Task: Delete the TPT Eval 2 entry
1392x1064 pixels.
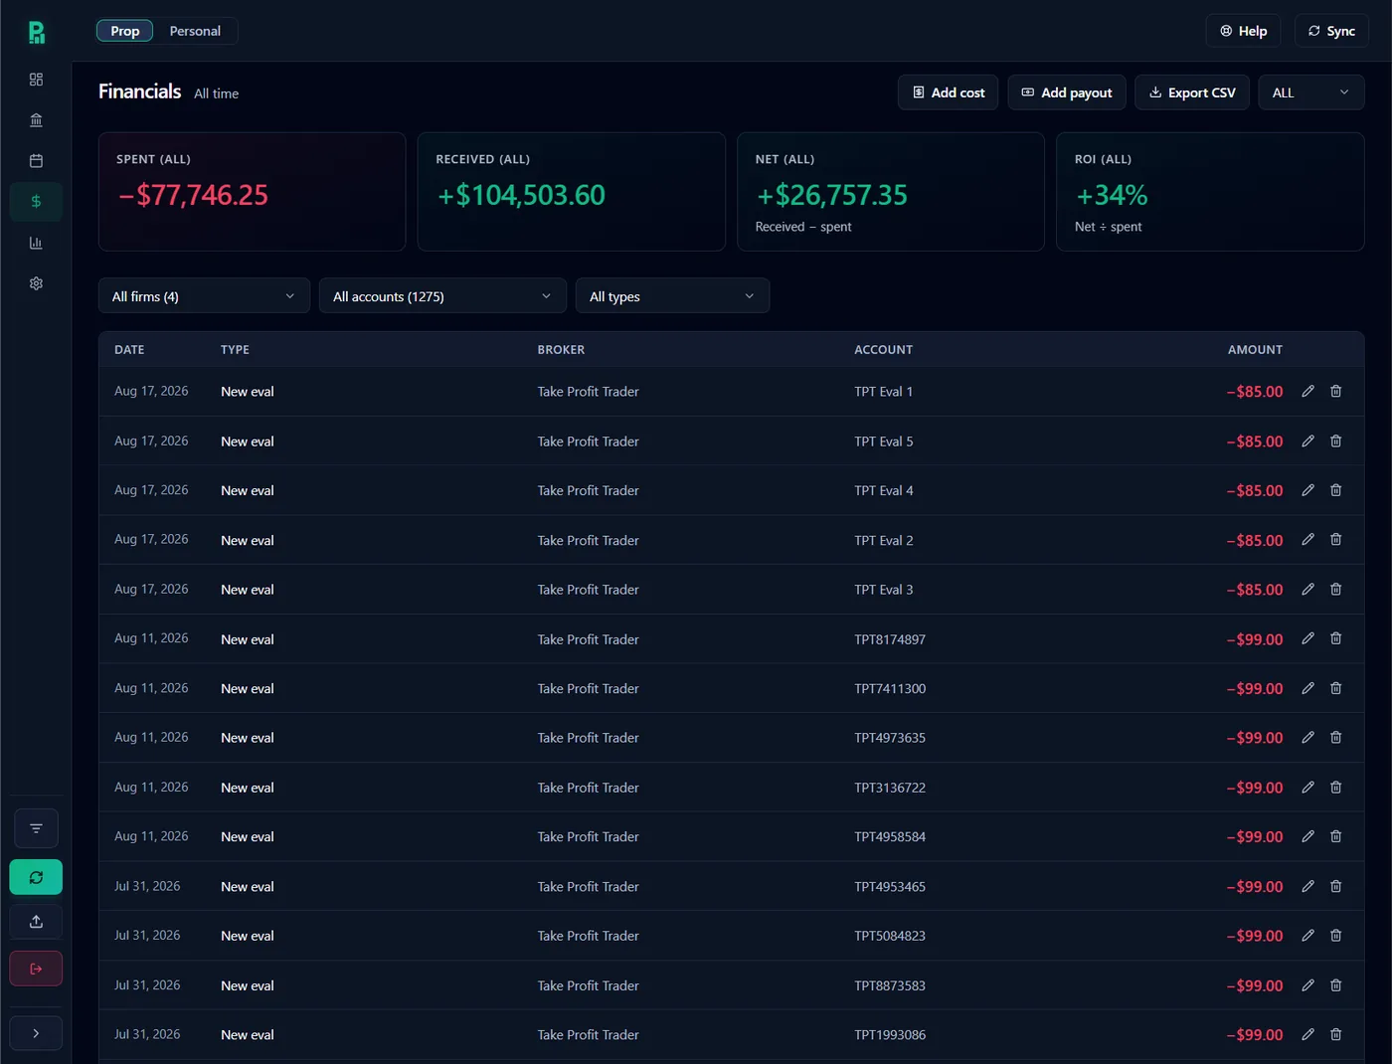Action: [1336, 539]
